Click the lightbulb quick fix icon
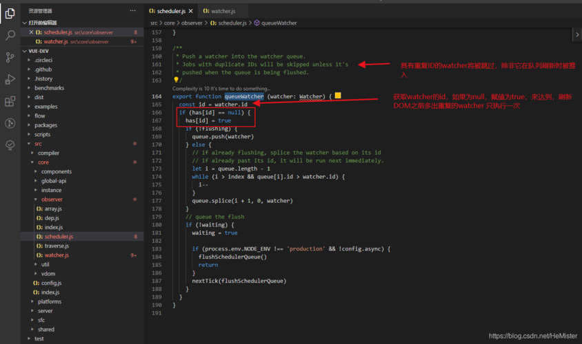Viewport: 582px width, 344px height. point(176,80)
